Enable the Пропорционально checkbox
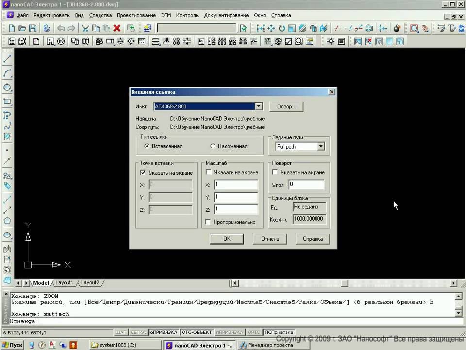This screenshot has height=350, width=466. [x=208, y=222]
